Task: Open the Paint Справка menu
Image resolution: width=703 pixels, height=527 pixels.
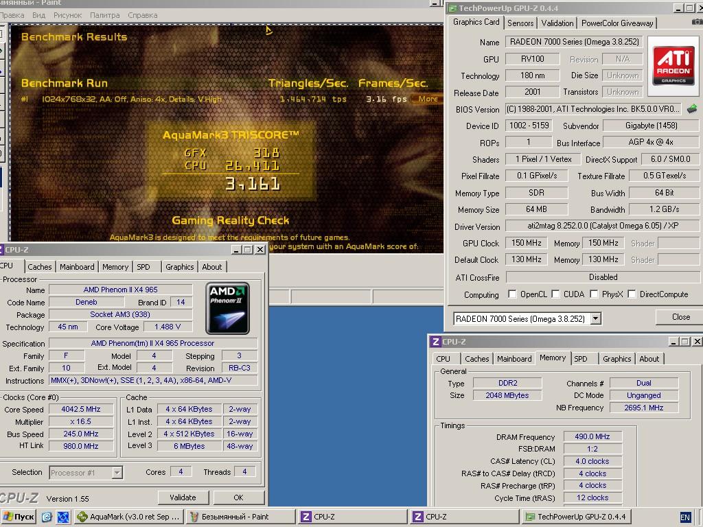Action: pyautogui.click(x=143, y=15)
